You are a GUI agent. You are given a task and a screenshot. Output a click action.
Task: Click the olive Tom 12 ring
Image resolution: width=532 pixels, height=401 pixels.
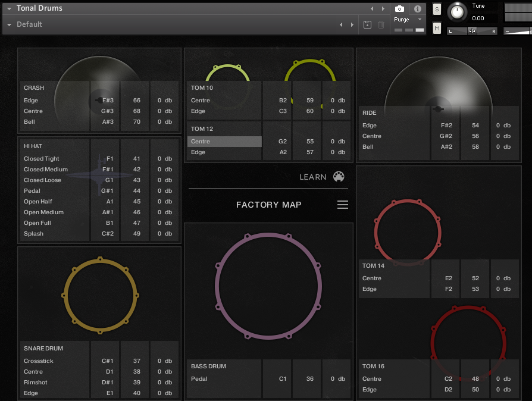click(310, 70)
